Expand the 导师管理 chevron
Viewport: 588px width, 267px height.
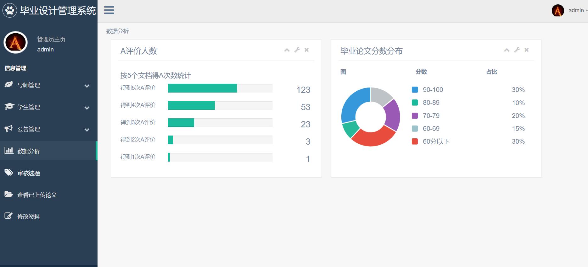click(87, 86)
